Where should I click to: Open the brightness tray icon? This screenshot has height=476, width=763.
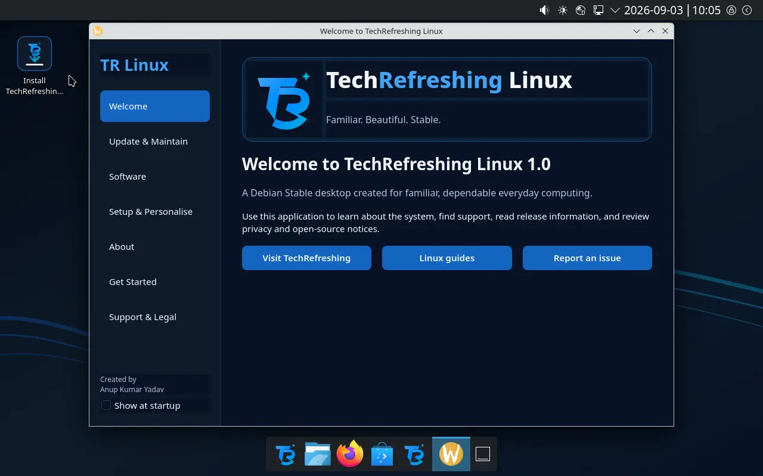click(562, 10)
